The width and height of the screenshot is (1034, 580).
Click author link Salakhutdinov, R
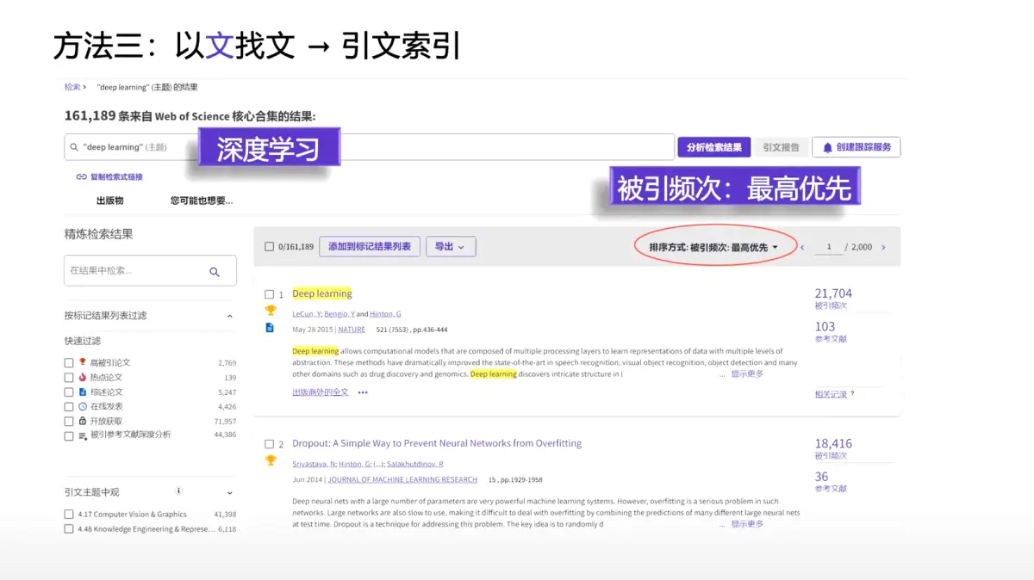point(414,464)
